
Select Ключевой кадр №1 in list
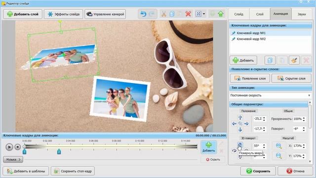tap(271, 33)
